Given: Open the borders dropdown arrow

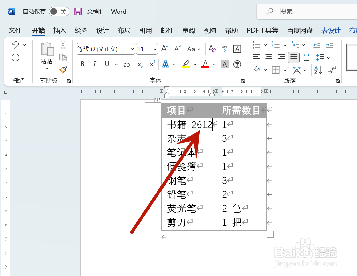Looking at the screenshot, I should 285,70.
